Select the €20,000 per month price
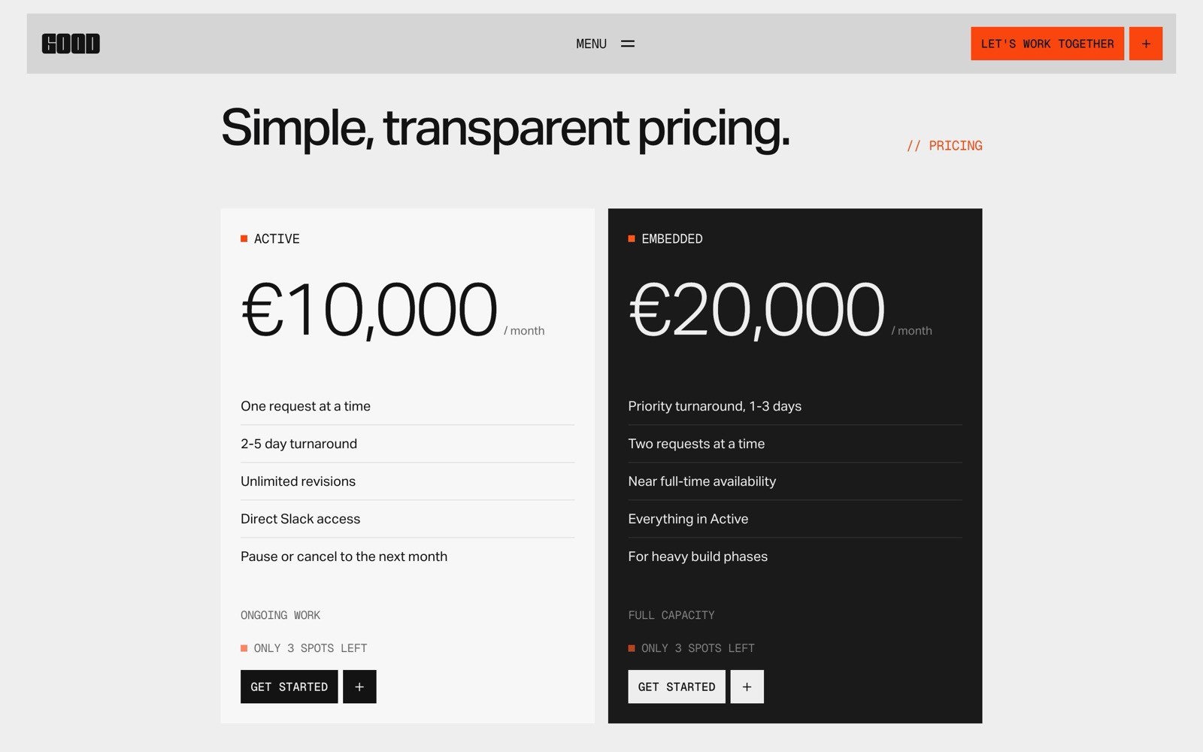The width and height of the screenshot is (1203, 752). click(756, 308)
